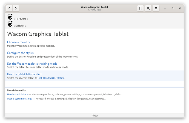Go forward with the right arrow button
This screenshot has width=189, height=123.
click(16, 8)
